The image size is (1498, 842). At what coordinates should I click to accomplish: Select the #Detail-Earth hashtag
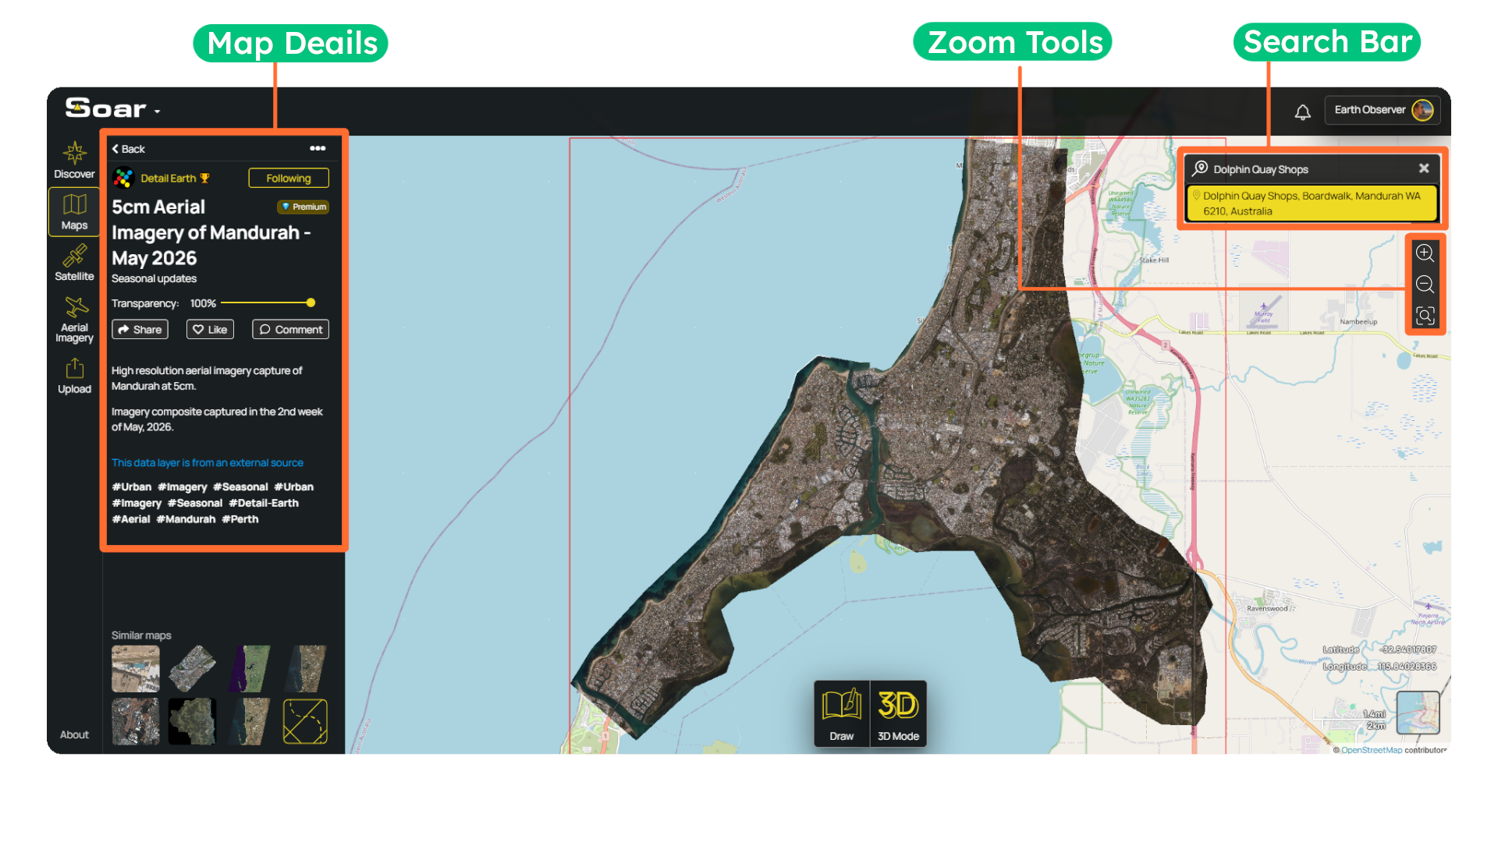pyautogui.click(x=264, y=504)
